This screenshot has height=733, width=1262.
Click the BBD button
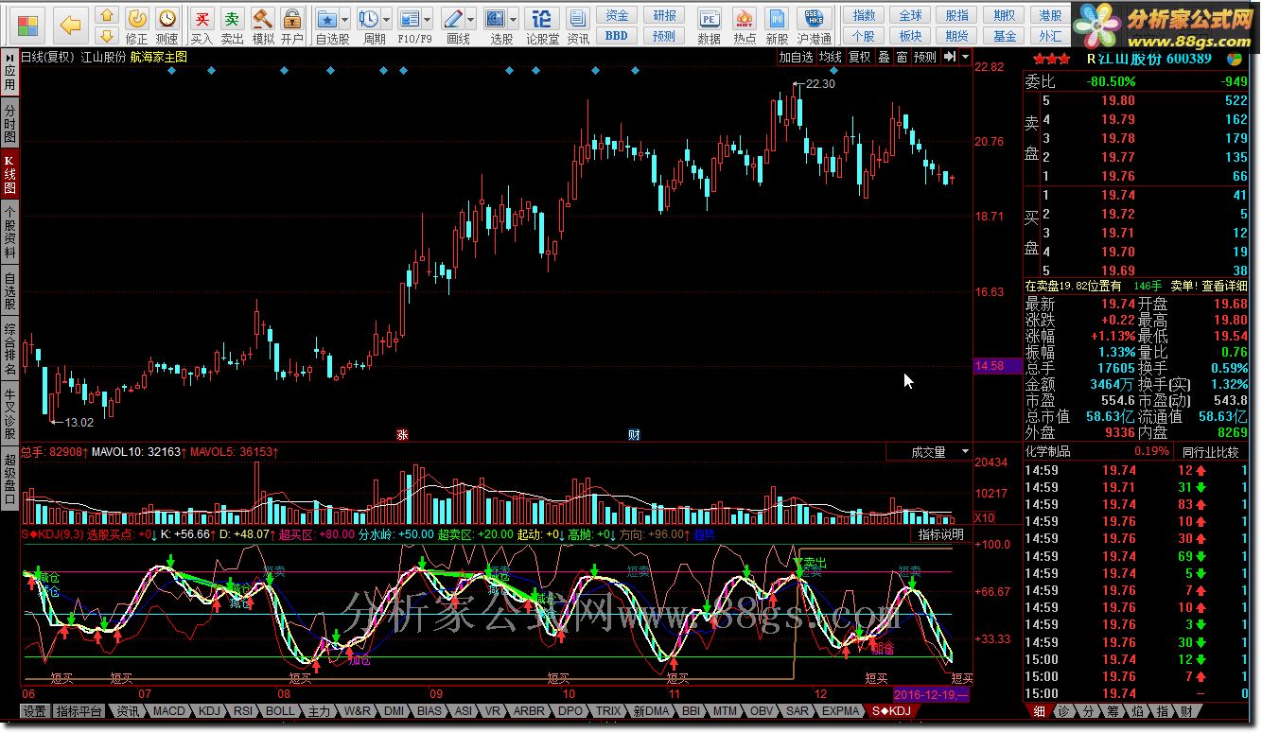pyautogui.click(x=617, y=36)
